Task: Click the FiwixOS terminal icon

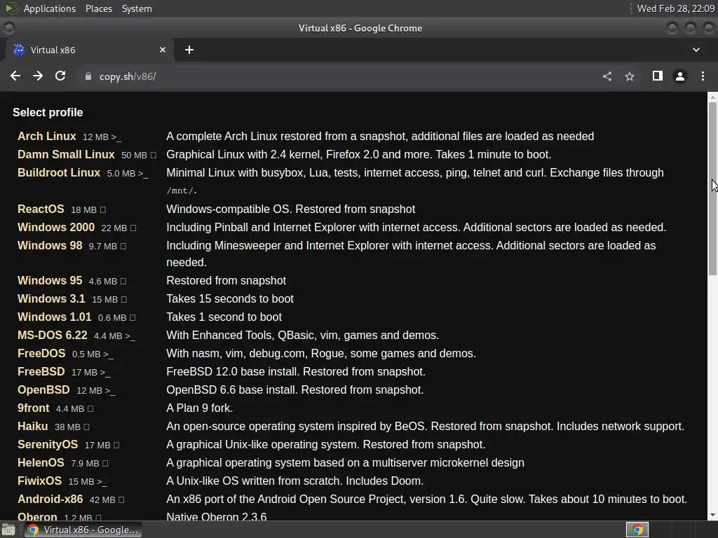Action: pos(102,482)
